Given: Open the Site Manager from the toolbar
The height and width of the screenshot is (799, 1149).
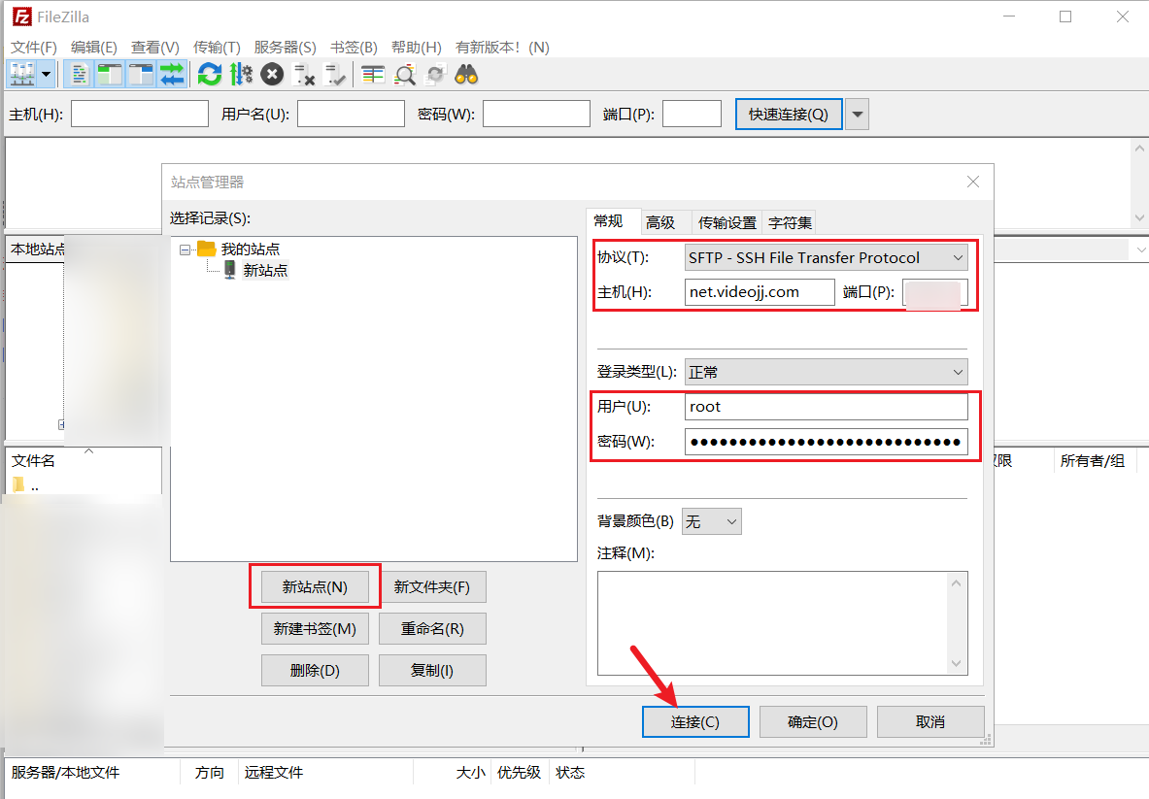Looking at the screenshot, I should pyautogui.click(x=21, y=74).
